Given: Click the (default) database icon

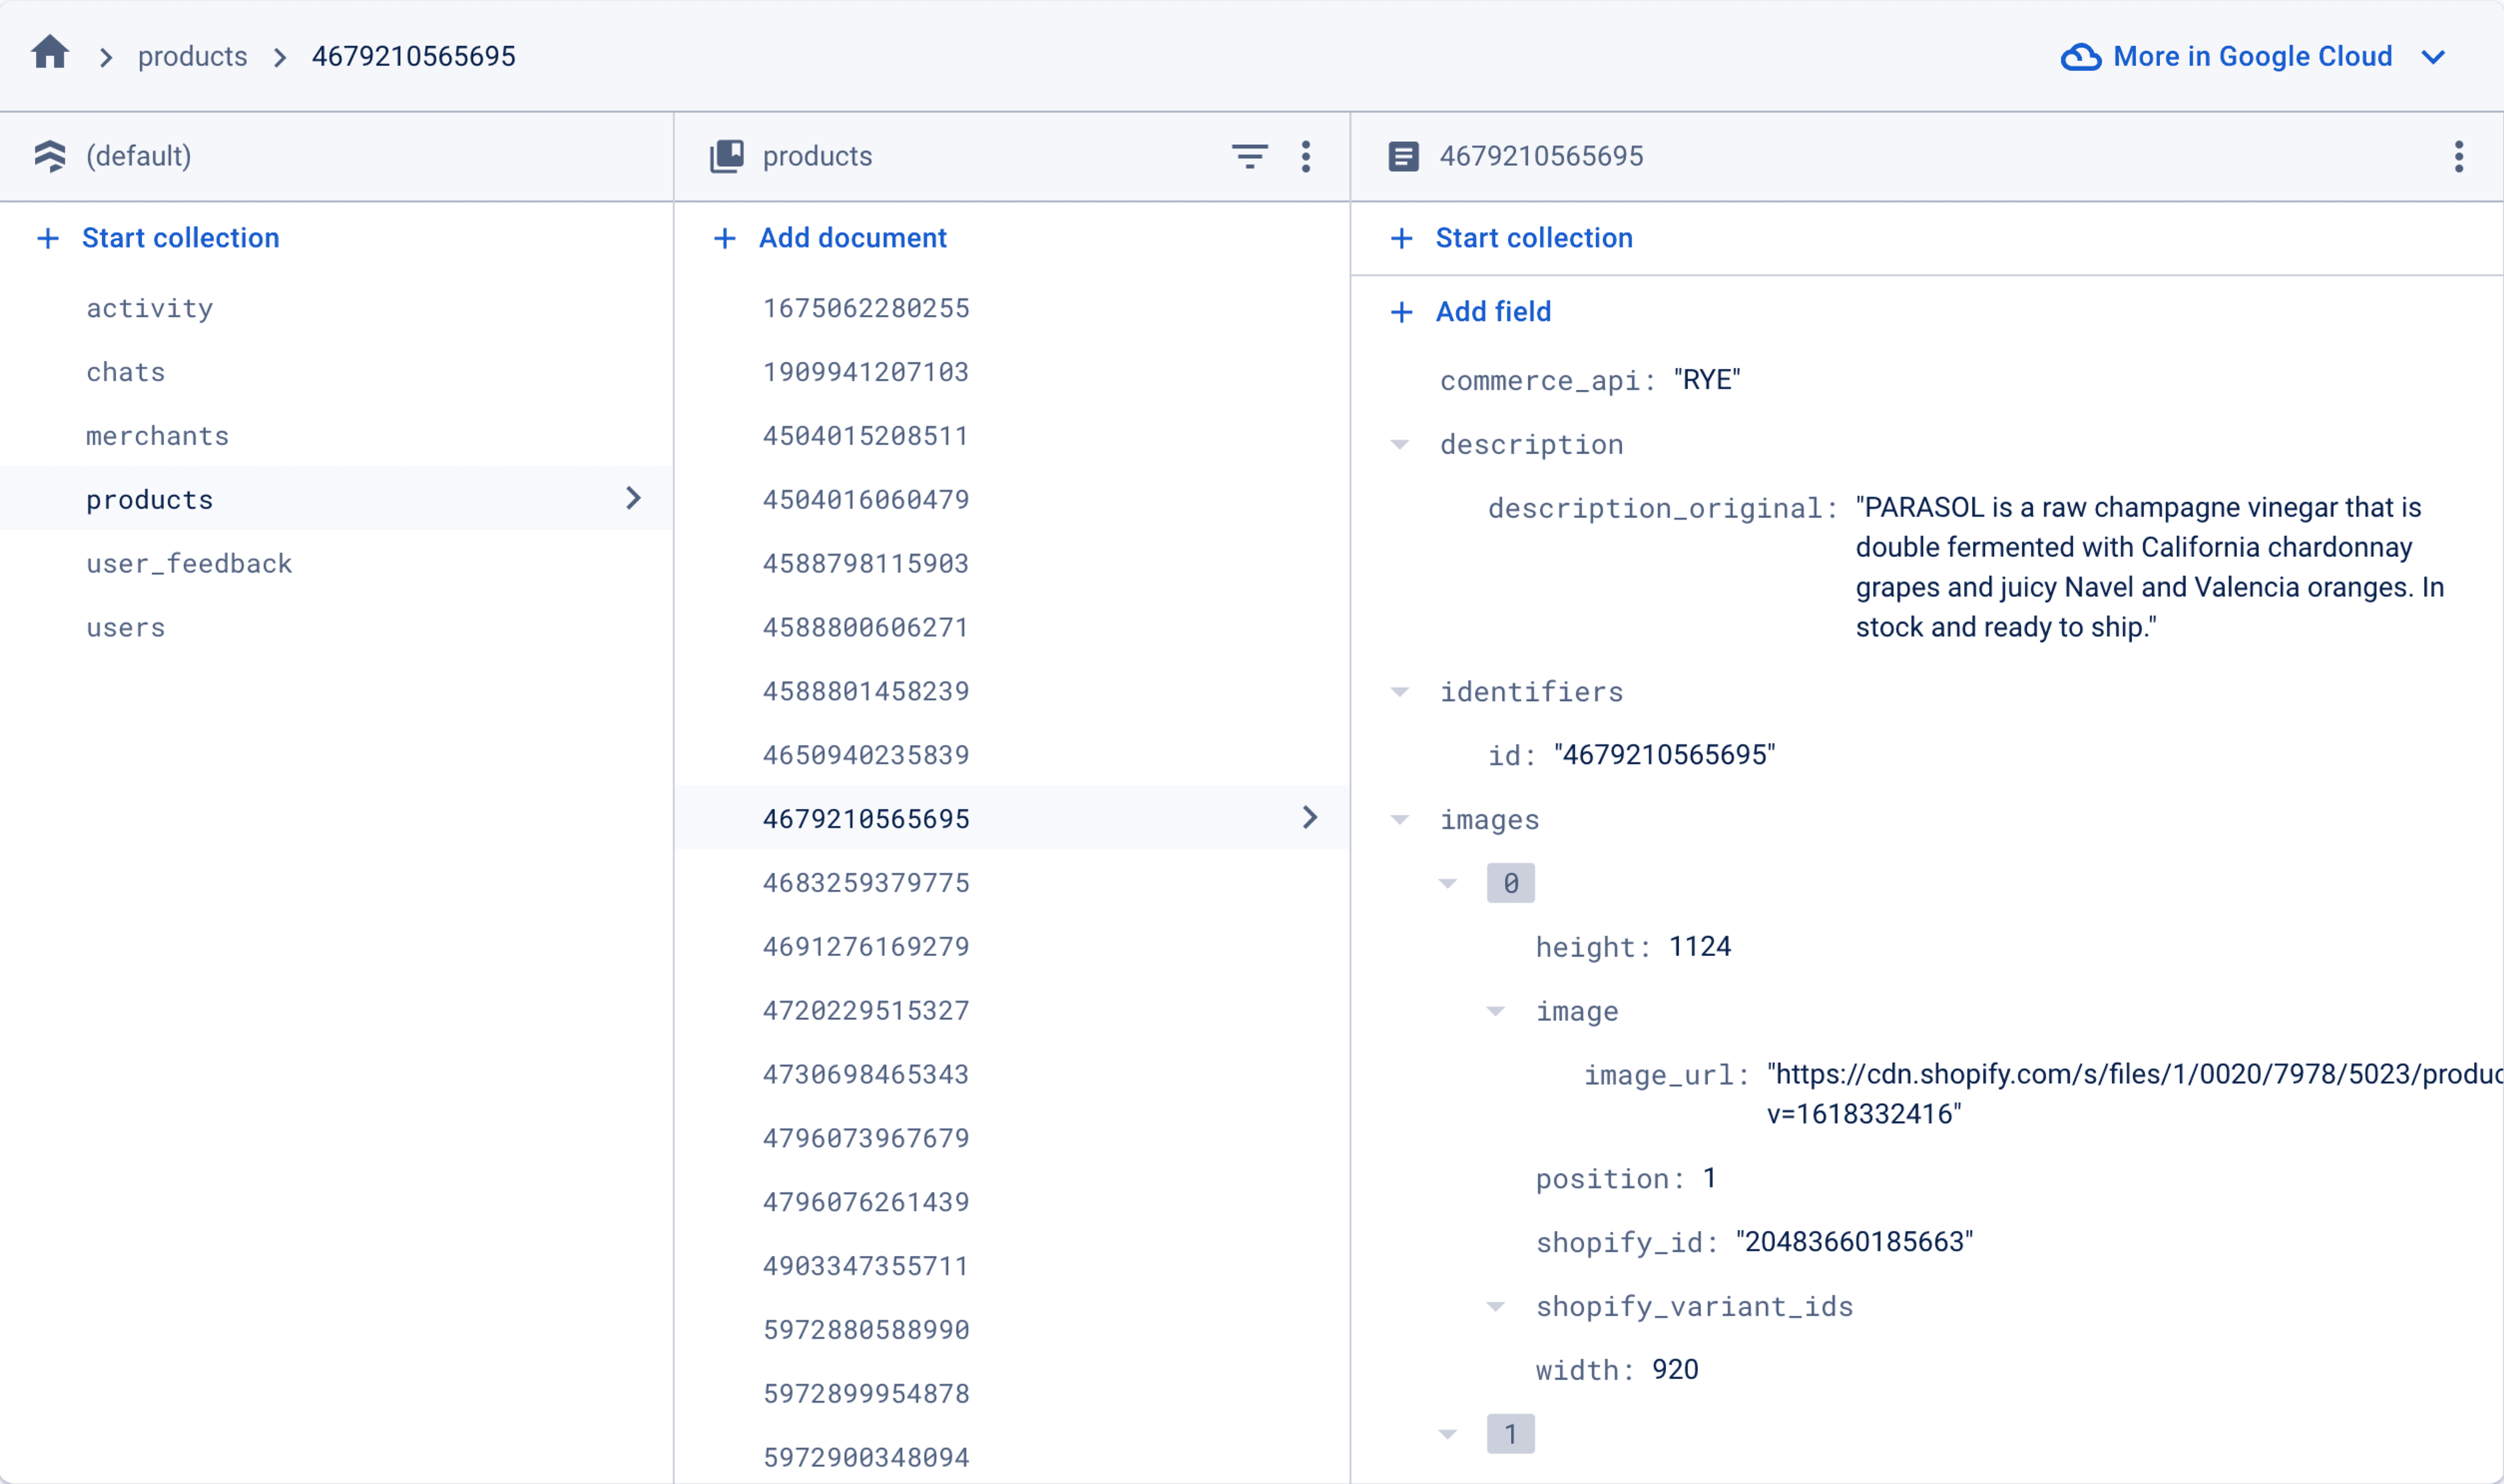Looking at the screenshot, I should click(x=50, y=156).
